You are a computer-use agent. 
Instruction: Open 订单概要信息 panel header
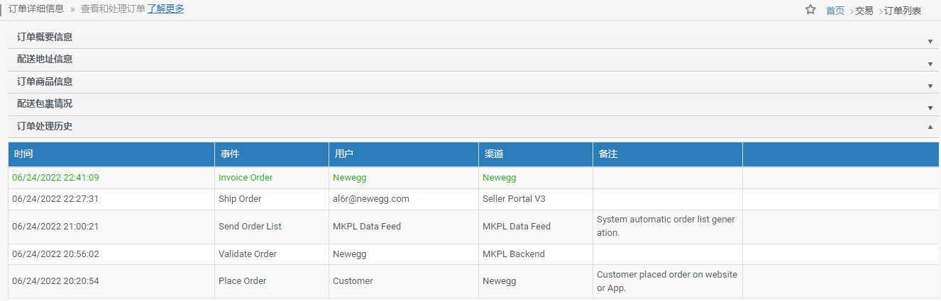473,38
